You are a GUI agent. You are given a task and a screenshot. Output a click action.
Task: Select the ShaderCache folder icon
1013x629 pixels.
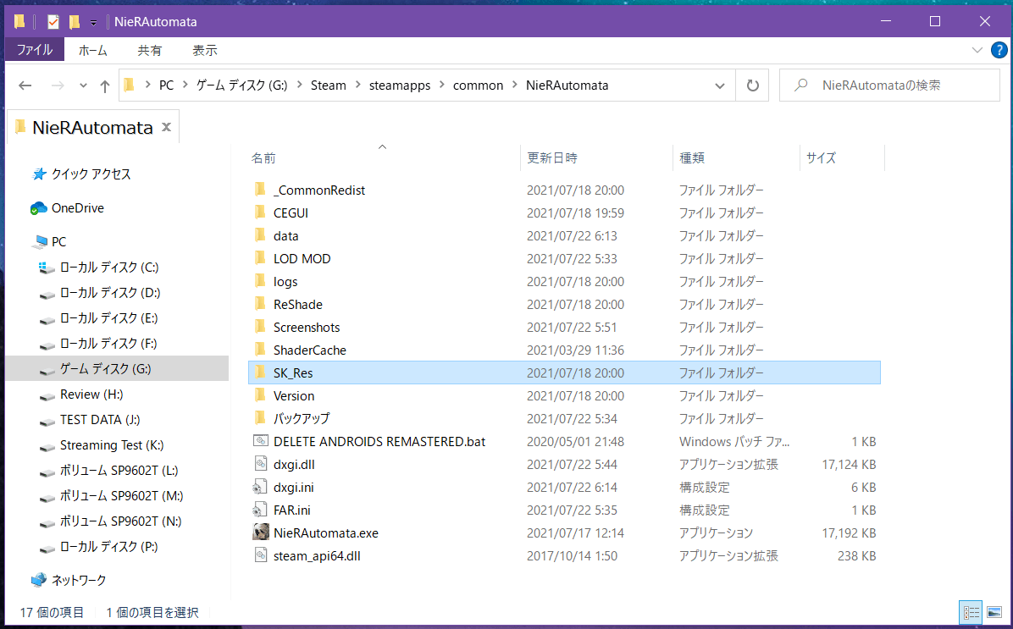[x=260, y=350]
